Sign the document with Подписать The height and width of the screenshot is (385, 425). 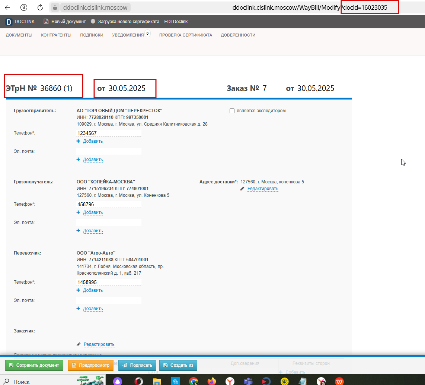click(137, 365)
